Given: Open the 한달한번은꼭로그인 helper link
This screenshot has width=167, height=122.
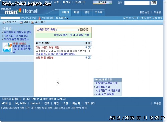Looking at the screenshot, I should [107, 83].
